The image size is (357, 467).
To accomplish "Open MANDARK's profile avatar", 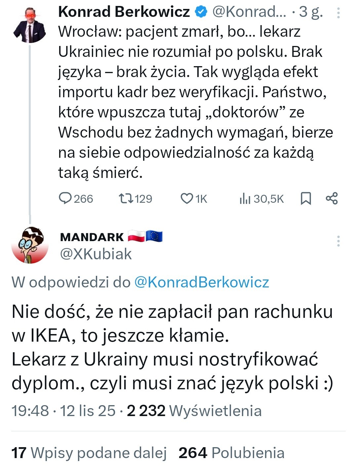I will point(30,245).
